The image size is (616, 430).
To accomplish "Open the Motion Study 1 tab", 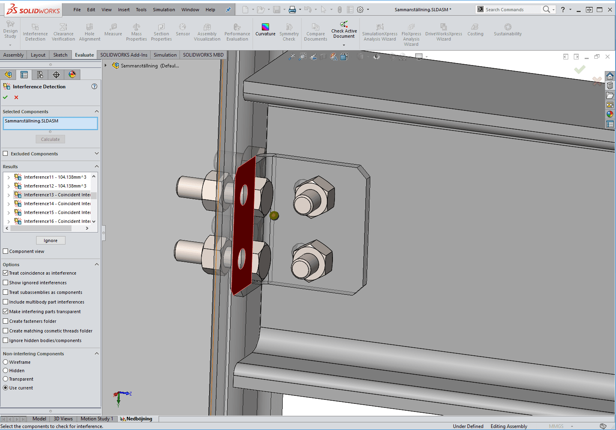I will click(x=97, y=419).
